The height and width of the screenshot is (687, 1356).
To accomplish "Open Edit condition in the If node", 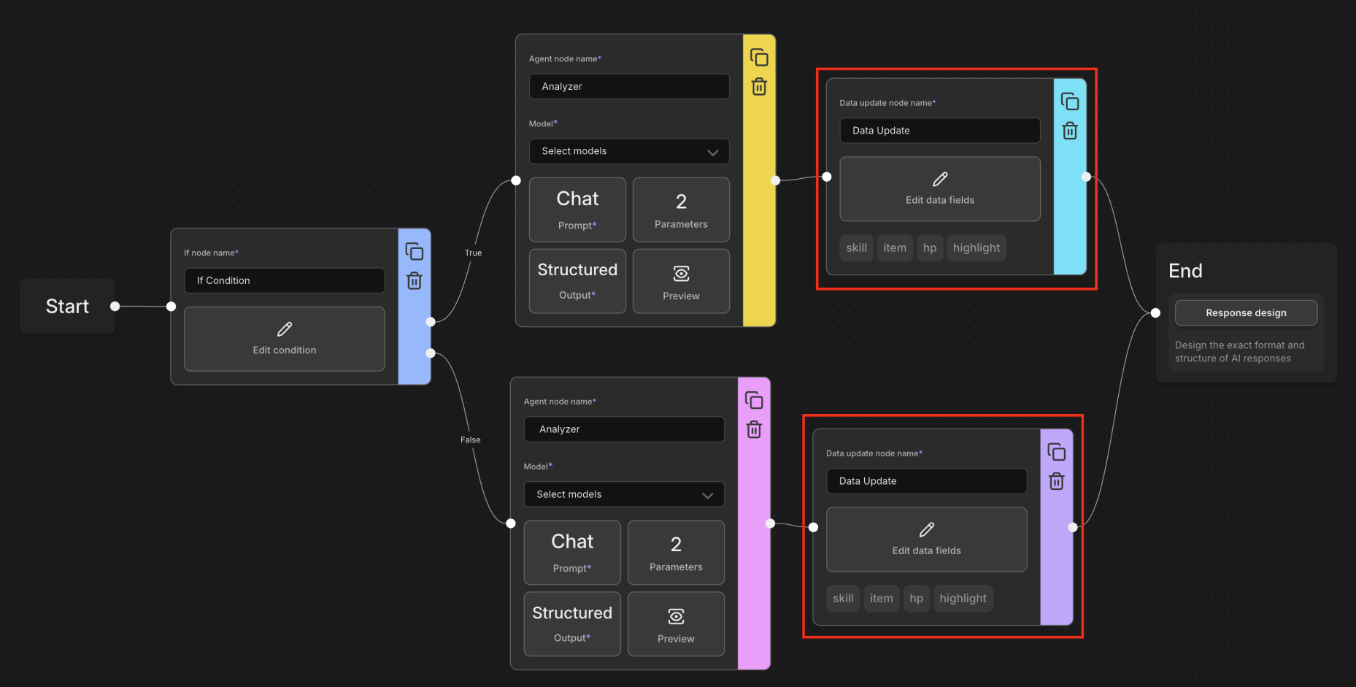I will (284, 339).
